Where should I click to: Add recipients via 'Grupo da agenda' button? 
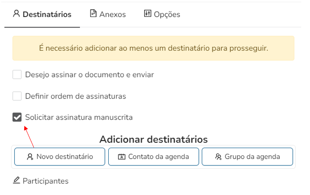point(247,157)
